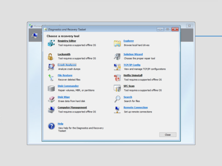Click the Disk Commander disk stack icon

[x=51, y=88]
